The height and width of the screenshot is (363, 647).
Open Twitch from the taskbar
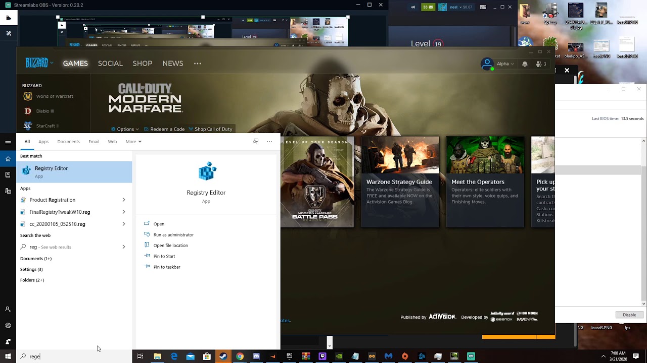pyautogui.click(x=322, y=356)
